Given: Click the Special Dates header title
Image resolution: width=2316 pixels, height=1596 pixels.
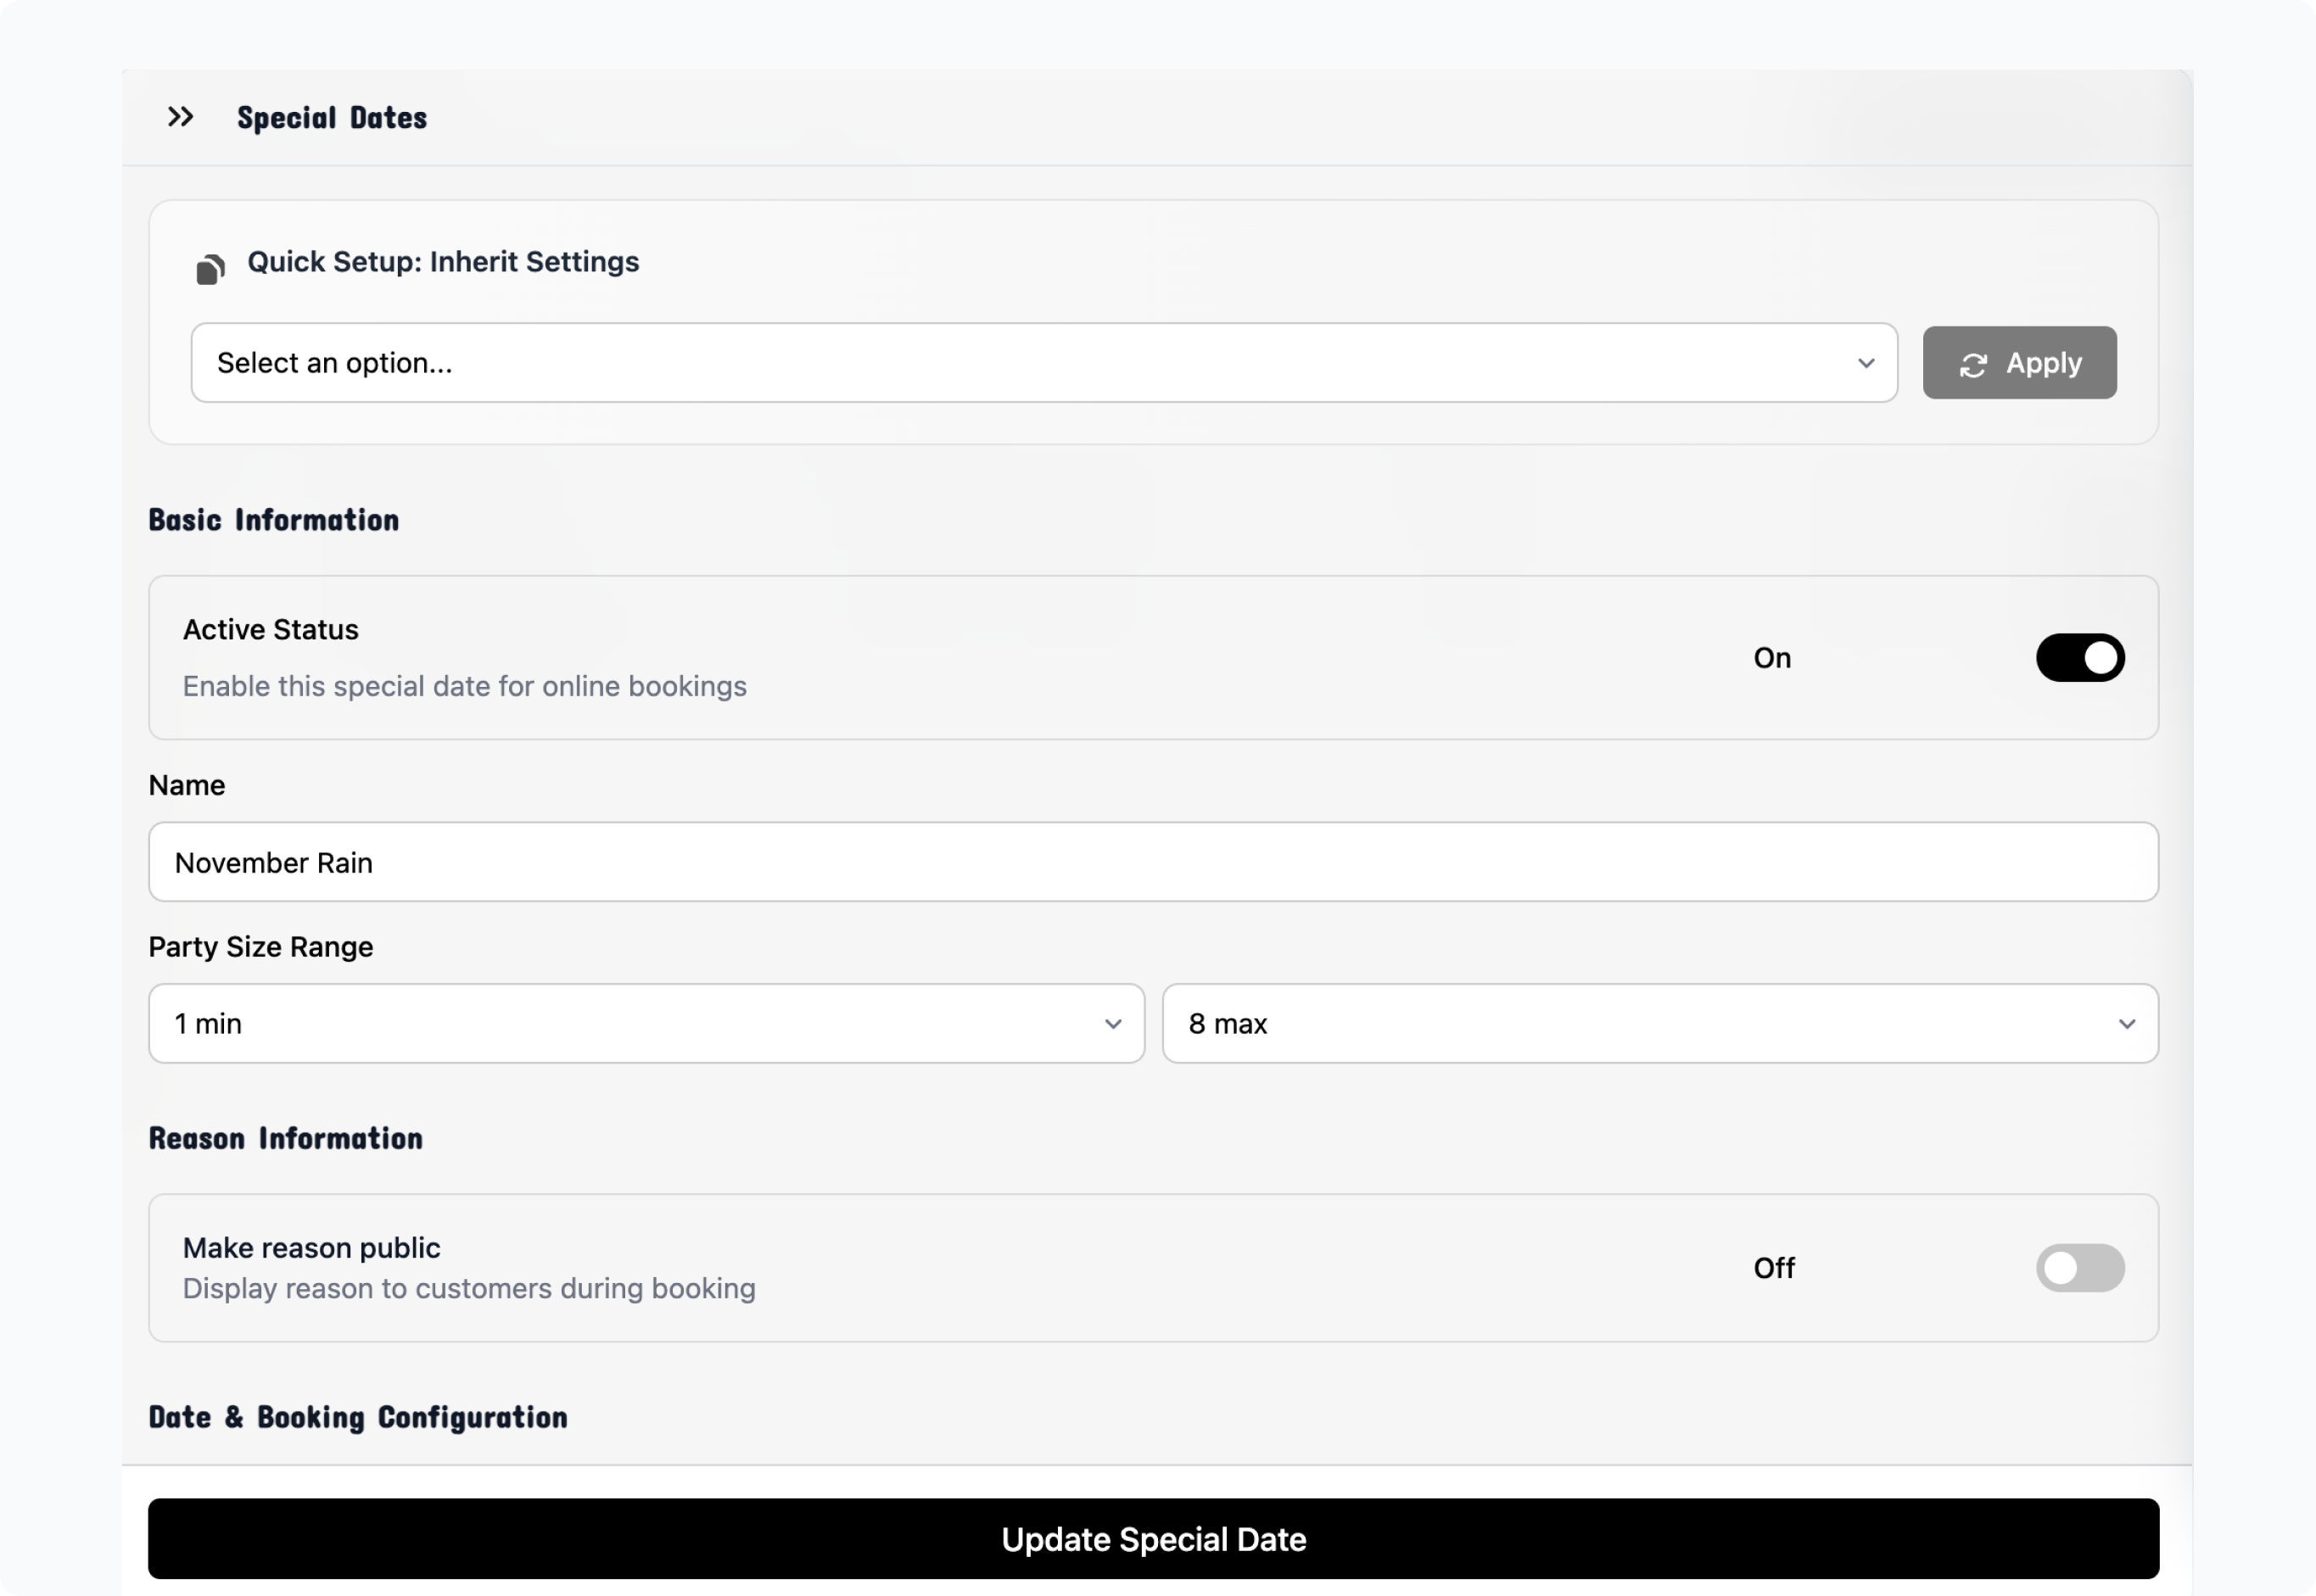Looking at the screenshot, I should [x=331, y=118].
